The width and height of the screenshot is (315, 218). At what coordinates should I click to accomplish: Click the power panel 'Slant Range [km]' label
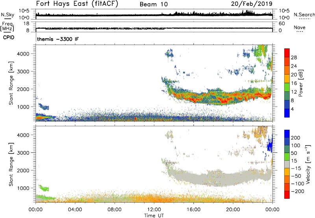(x=11, y=83)
